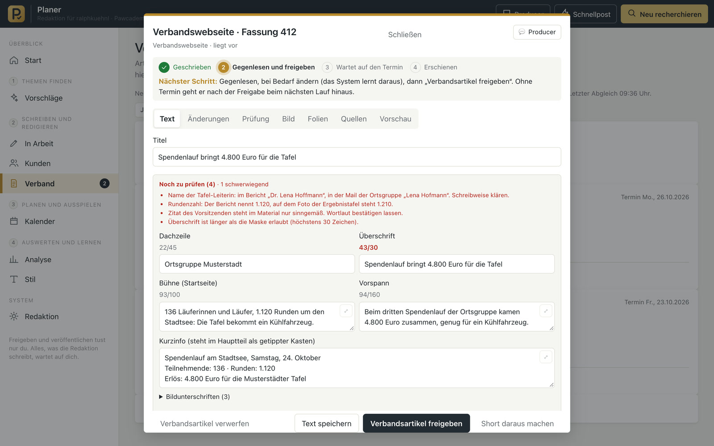Image resolution: width=714 pixels, height=446 pixels.
Task: Click into the Überschrift input field
Action: (x=457, y=264)
